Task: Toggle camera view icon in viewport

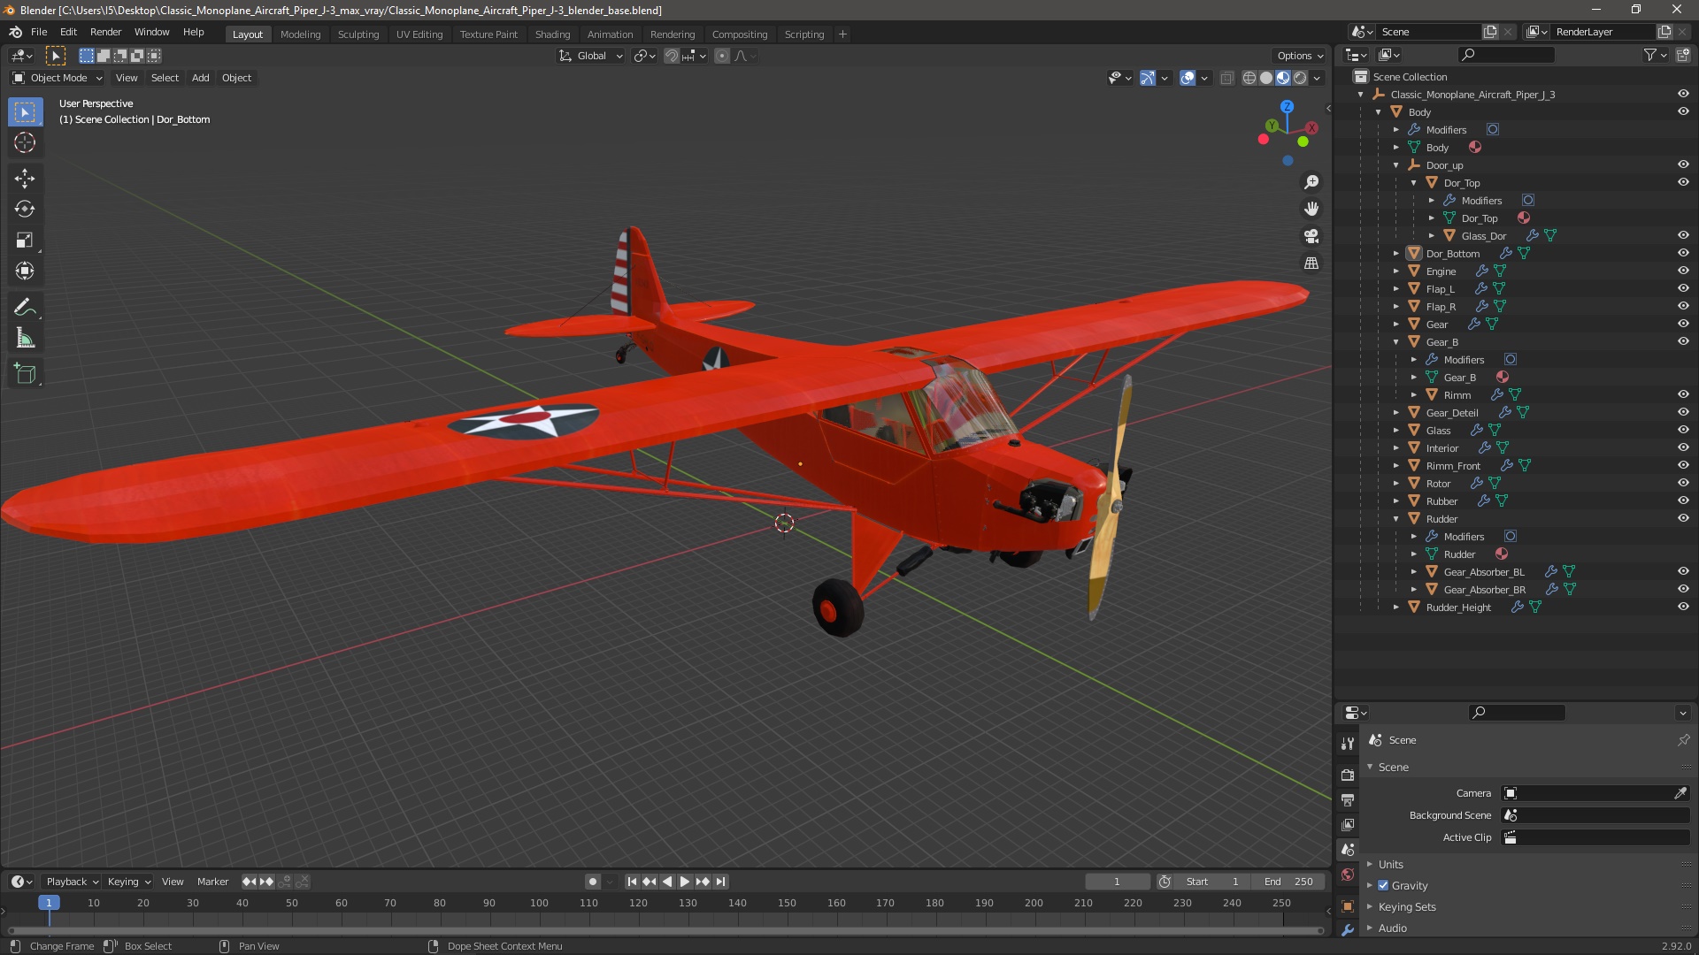Action: coord(1311,236)
